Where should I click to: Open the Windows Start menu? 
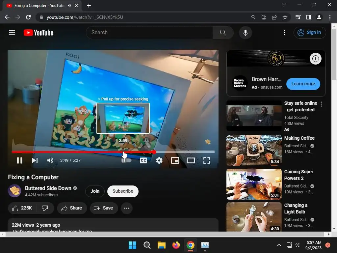click(132, 245)
